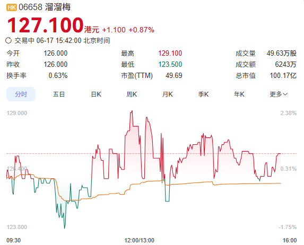Screen dimensions: 304x245
Task: Click the 市盈(TTM) value 49.69
Action: pyautogui.click(x=173, y=75)
